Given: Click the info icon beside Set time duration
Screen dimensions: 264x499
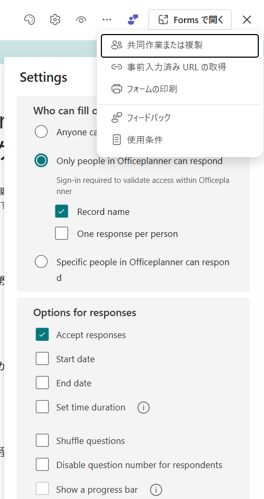Looking at the screenshot, I should click(x=143, y=407).
